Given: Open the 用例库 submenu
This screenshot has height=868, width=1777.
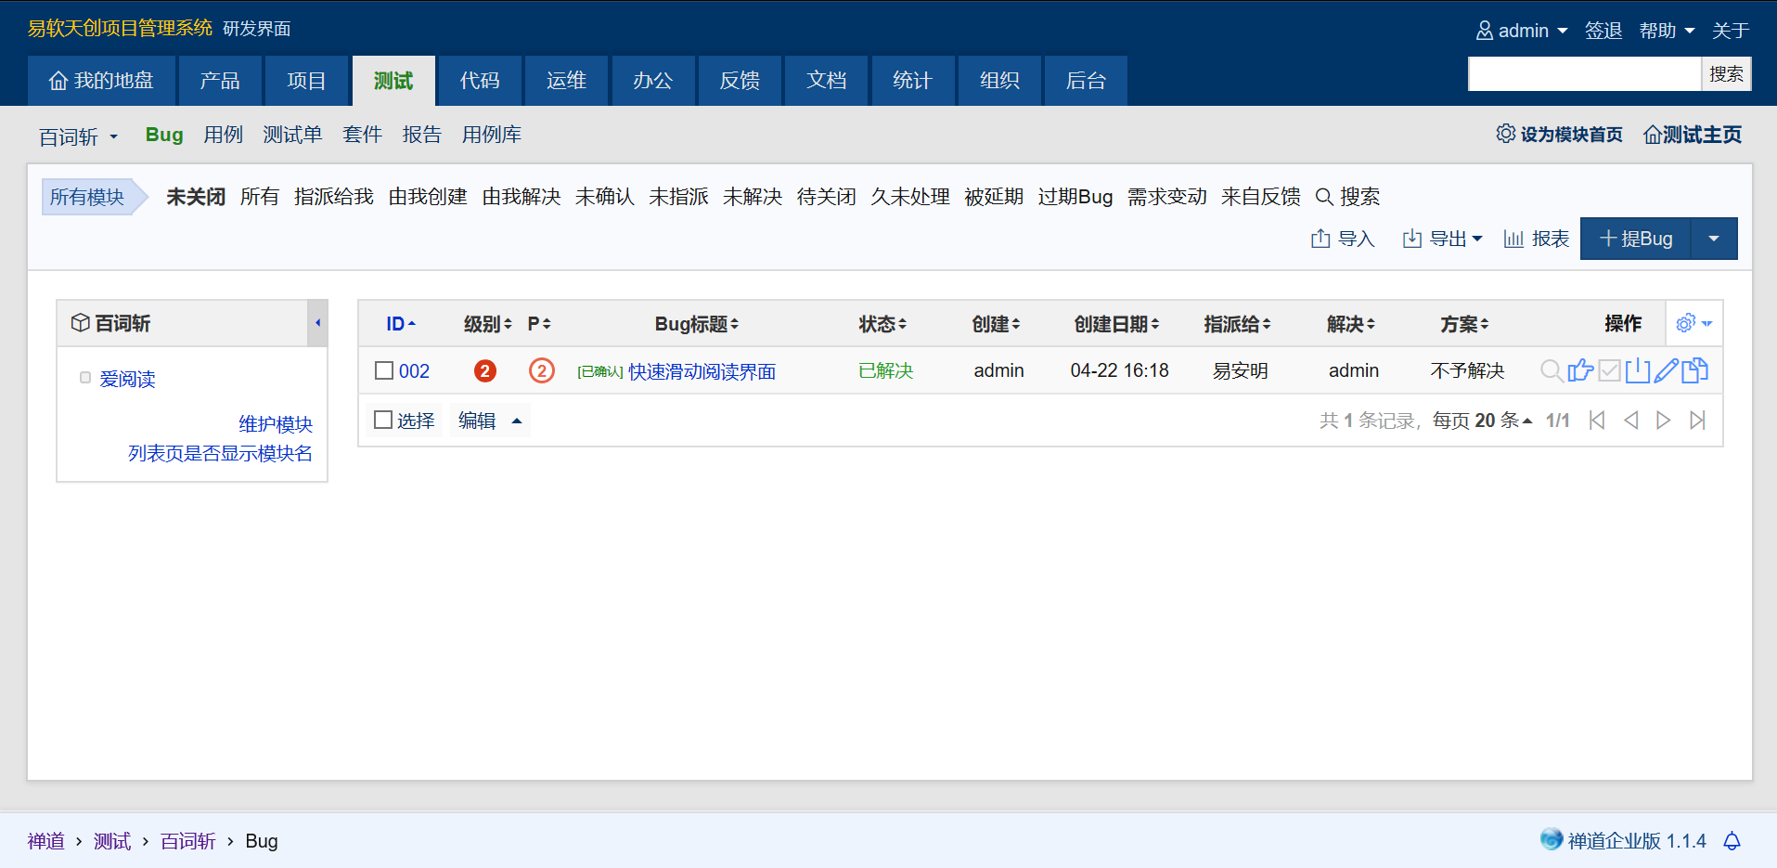Looking at the screenshot, I should pyautogui.click(x=492, y=135).
